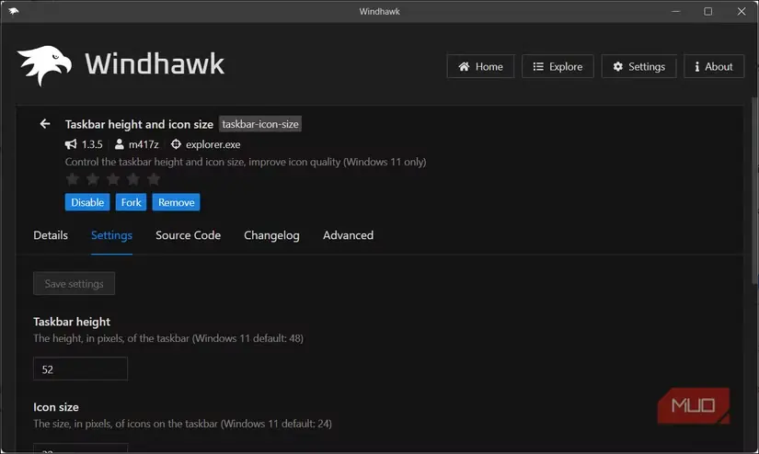The image size is (759, 454).
Task: Click the megaphone version icon beside 1.3.5
Action: 71,144
